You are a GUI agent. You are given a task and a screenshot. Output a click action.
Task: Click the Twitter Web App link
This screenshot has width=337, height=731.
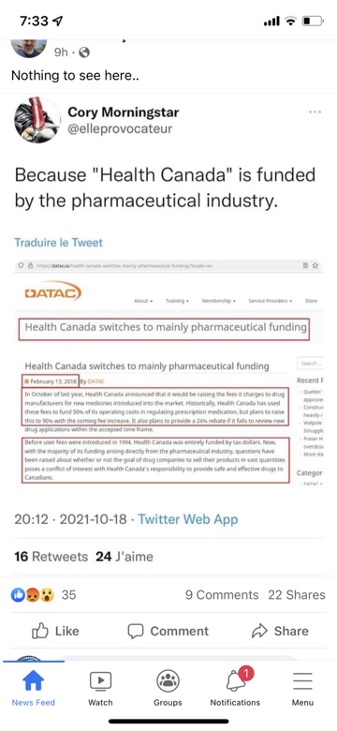pos(188,519)
